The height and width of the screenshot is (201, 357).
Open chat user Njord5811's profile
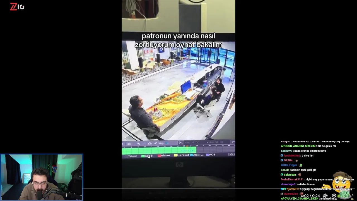pos(293,189)
